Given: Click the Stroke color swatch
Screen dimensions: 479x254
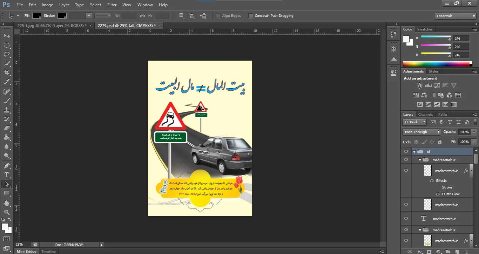Looking at the screenshot, I should pyautogui.click(x=62, y=16).
